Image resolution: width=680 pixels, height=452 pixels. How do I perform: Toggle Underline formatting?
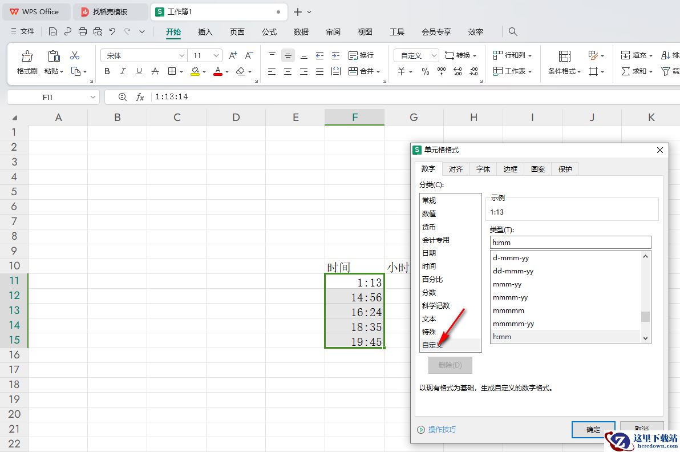pos(139,71)
